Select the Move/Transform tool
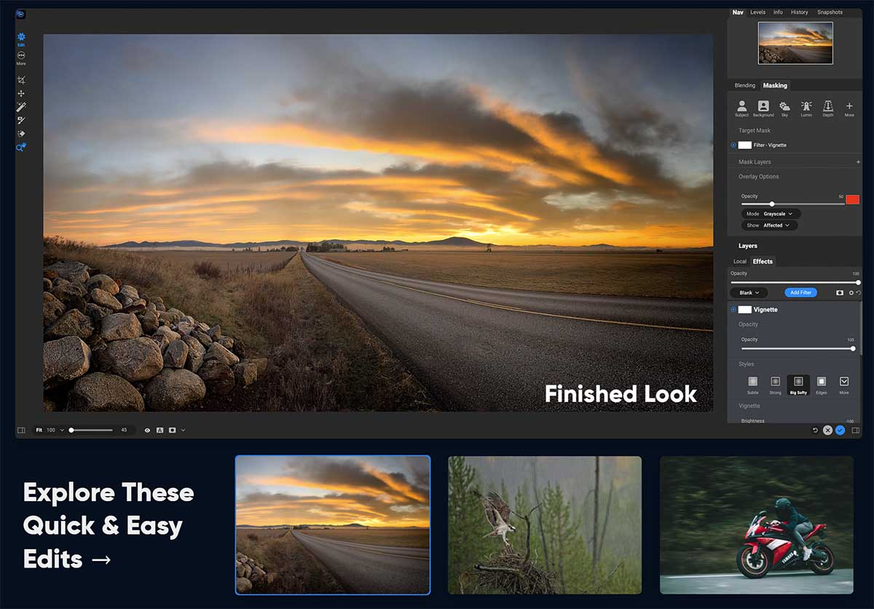This screenshot has width=874, height=609. pyautogui.click(x=21, y=93)
